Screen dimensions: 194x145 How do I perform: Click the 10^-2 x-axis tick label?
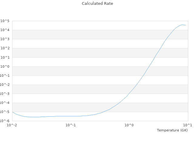(x=12, y=125)
